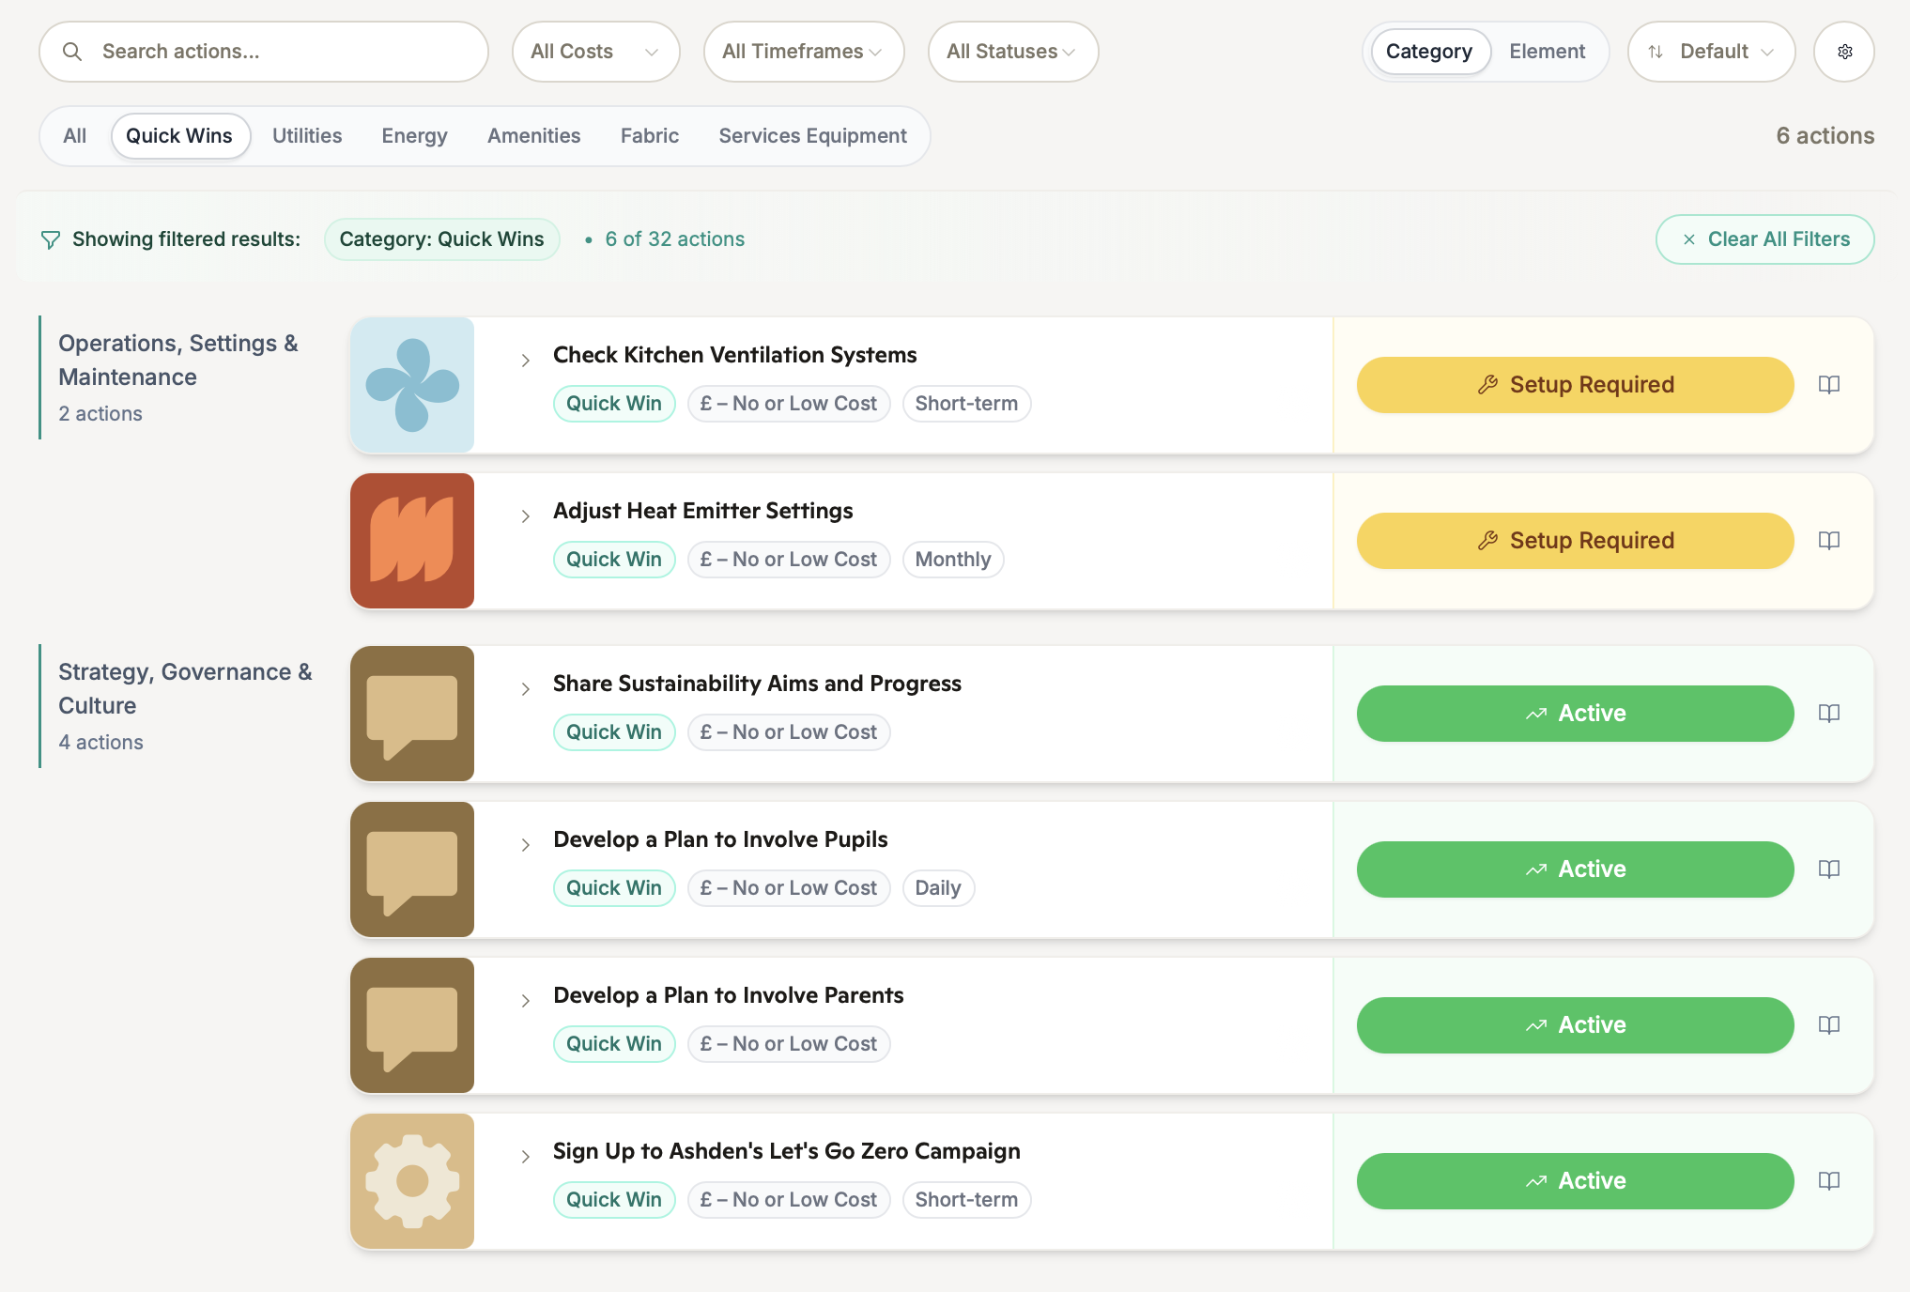Open the Default sort dropdown

tap(1711, 52)
